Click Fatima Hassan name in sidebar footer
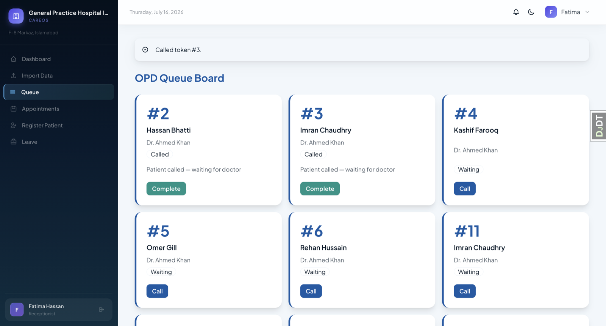This screenshot has width=606, height=326. (x=46, y=306)
